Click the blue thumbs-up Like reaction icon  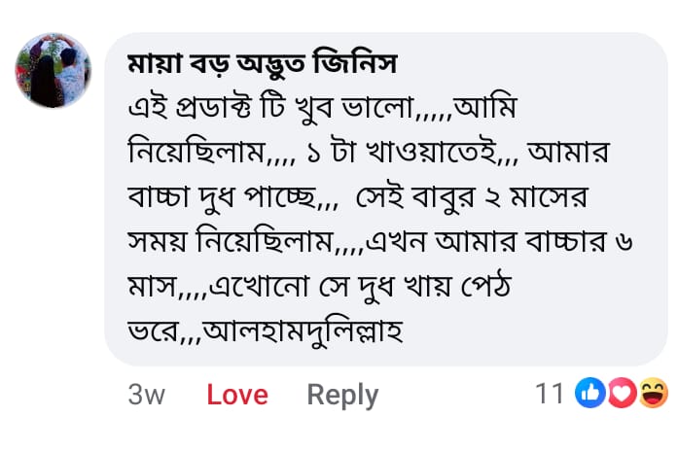[x=590, y=394]
